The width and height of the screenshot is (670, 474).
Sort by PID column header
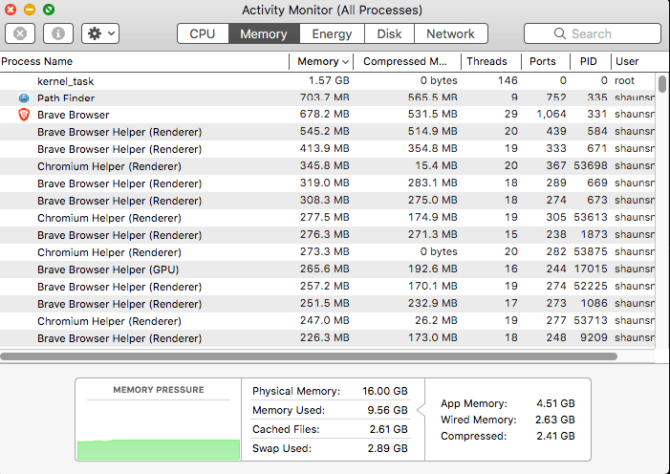pyautogui.click(x=591, y=61)
